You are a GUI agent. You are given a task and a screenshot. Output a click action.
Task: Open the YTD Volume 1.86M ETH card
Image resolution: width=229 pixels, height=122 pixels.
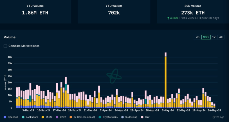point(35,12)
